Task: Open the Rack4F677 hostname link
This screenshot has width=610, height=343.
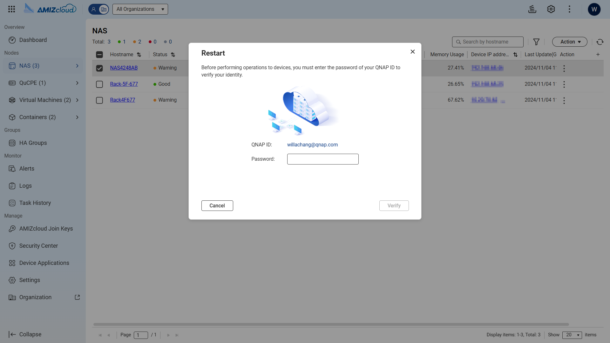Action: (x=122, y=100)
